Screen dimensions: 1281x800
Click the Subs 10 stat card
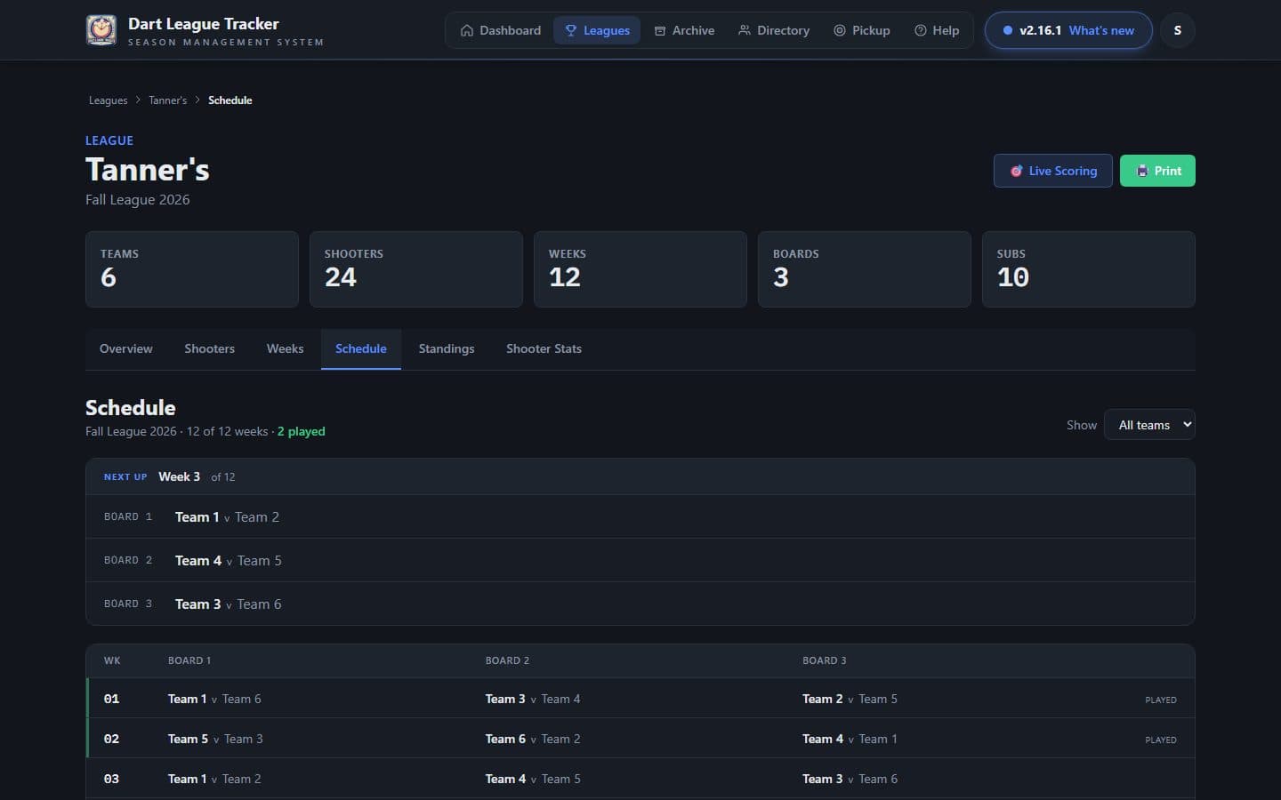pos(1088,269)
